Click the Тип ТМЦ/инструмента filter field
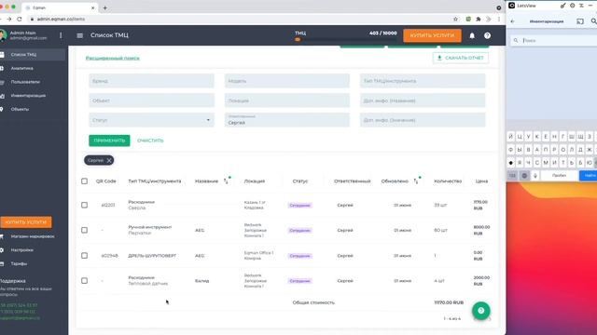Image resolution: width=597 pixels, height=335 pixels. tap(423, 81)
